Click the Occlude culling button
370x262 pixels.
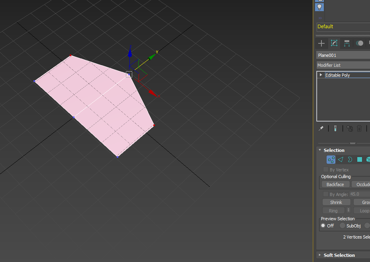(x=361, y=184)
